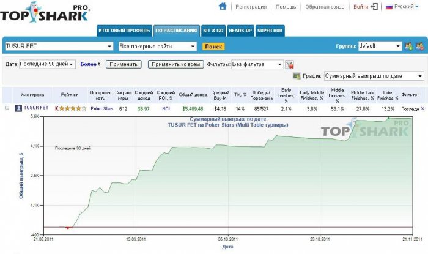This screenshot has height=254, width=428.
Task: Click the $5,489.48 total income cell
Action: pos(193,109)
